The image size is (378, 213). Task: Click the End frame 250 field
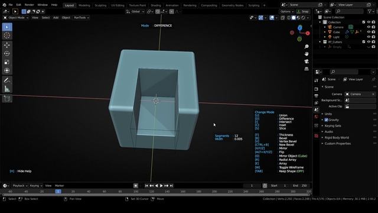[300, 186]
